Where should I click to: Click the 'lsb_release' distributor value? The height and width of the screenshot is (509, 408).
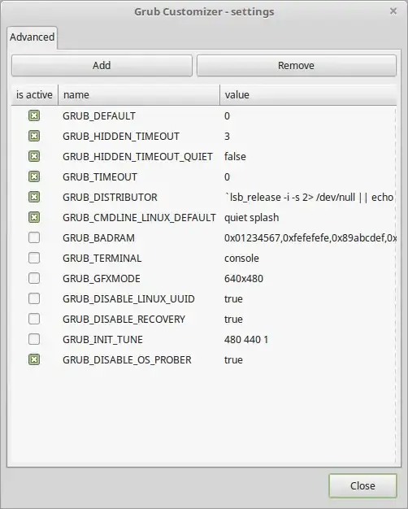point(309,198)
